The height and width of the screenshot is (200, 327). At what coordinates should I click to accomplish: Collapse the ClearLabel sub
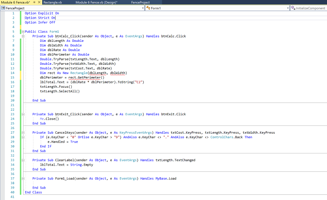(x=23, y=160)
